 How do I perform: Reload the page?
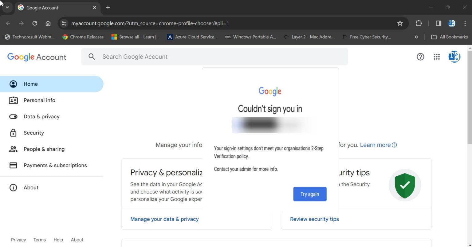coord(35,23)
